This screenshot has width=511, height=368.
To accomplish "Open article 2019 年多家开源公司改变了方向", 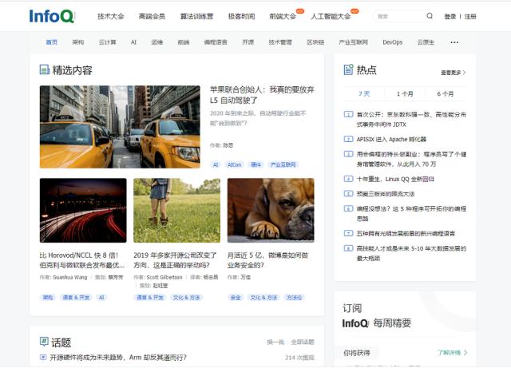I will pos(175,260).
